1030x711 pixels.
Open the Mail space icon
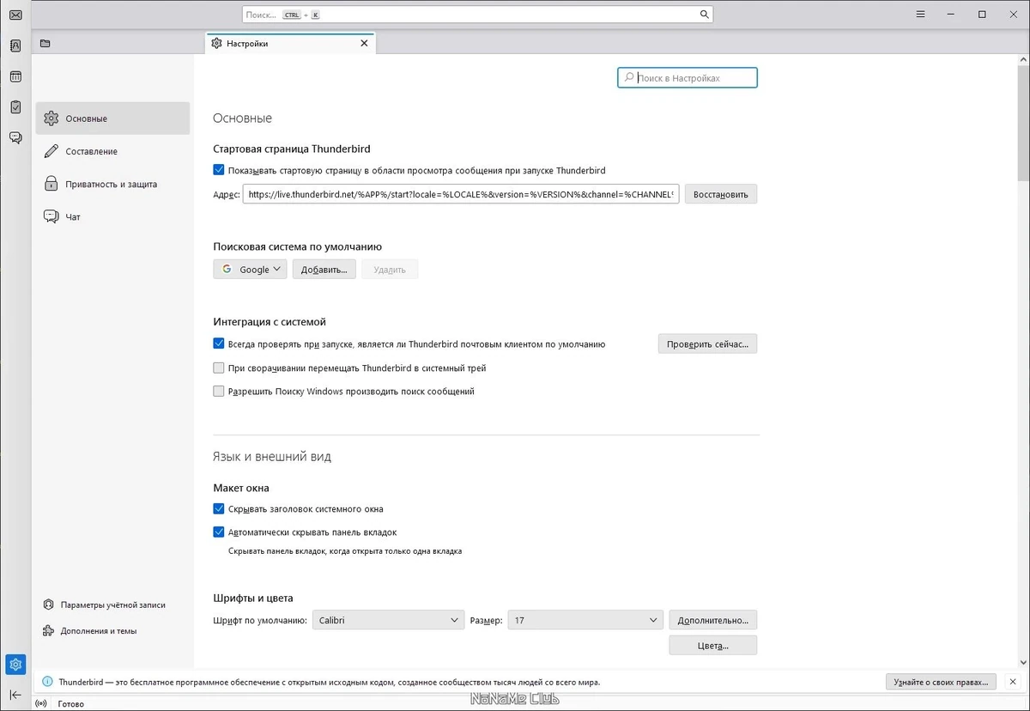click(x=15, y=15)
